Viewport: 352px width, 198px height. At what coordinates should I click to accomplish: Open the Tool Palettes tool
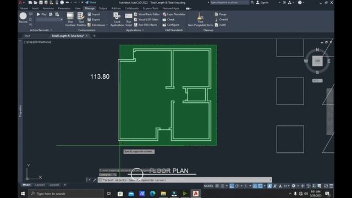pos(81,19)
